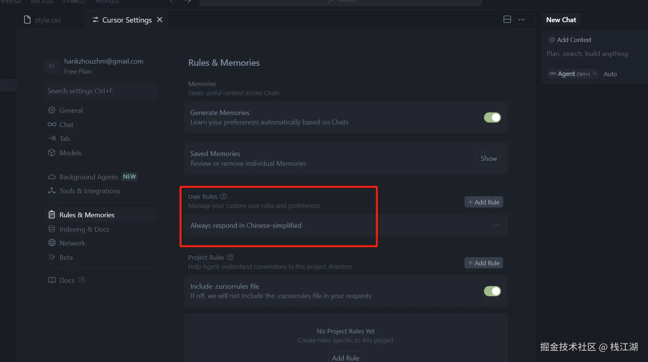
Task: Click the split editor layout icon
Action: [x=507, y=20]
